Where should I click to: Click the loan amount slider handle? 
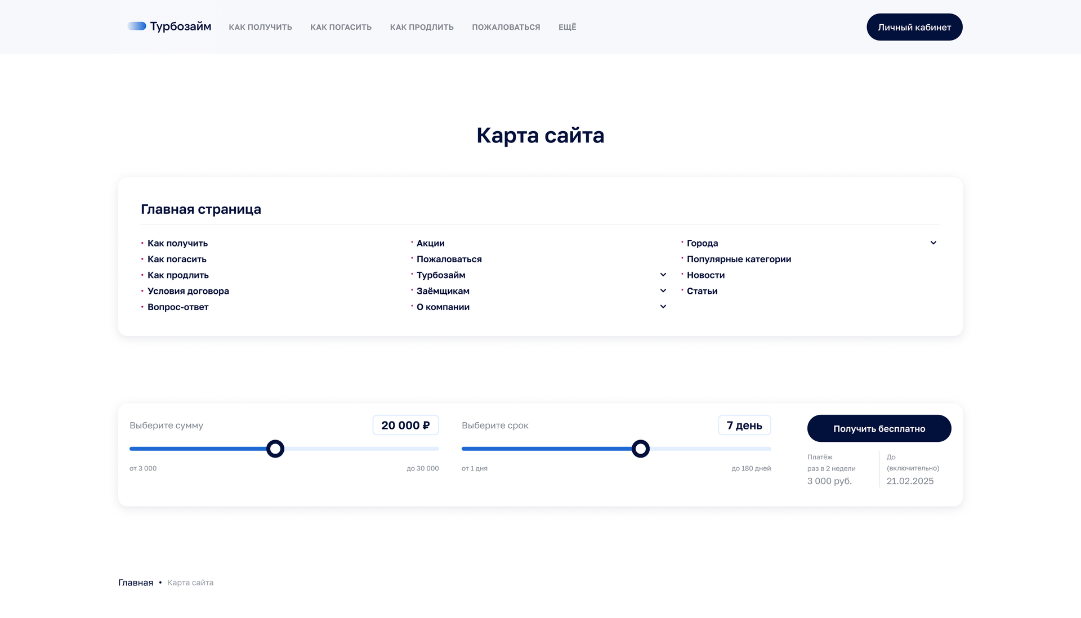pyautogui.click(x=275, y=449)
